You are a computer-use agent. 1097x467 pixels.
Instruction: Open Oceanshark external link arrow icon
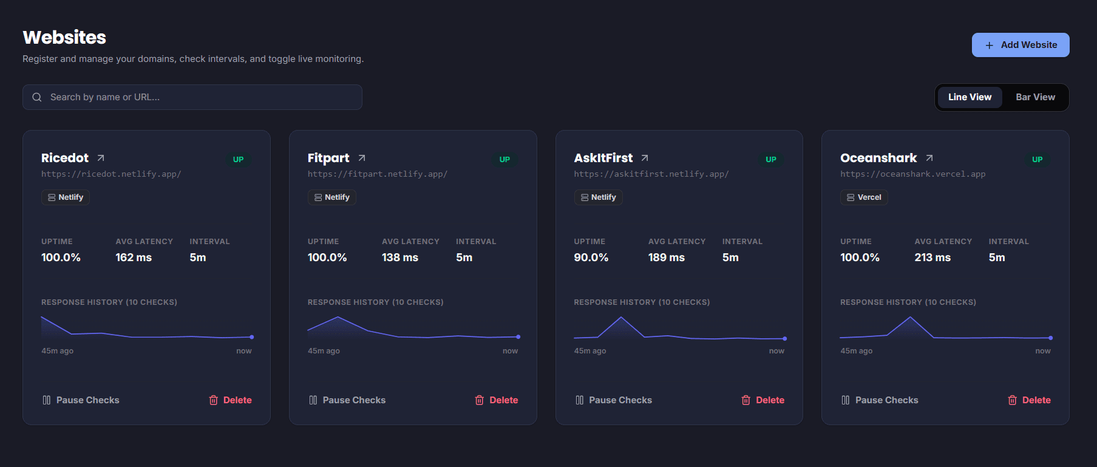929,158
